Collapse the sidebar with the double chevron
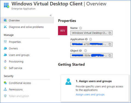 pos(51,15)
